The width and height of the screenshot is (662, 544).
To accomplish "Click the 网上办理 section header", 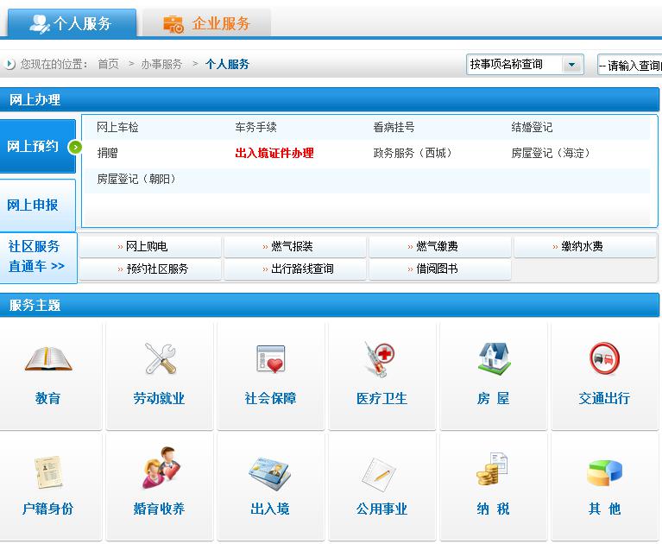I will (330, 99).
